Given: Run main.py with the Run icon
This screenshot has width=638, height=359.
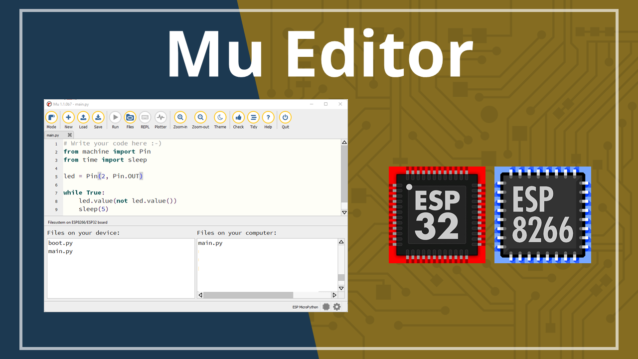Looking at the screenshot, I should (115, 118).
